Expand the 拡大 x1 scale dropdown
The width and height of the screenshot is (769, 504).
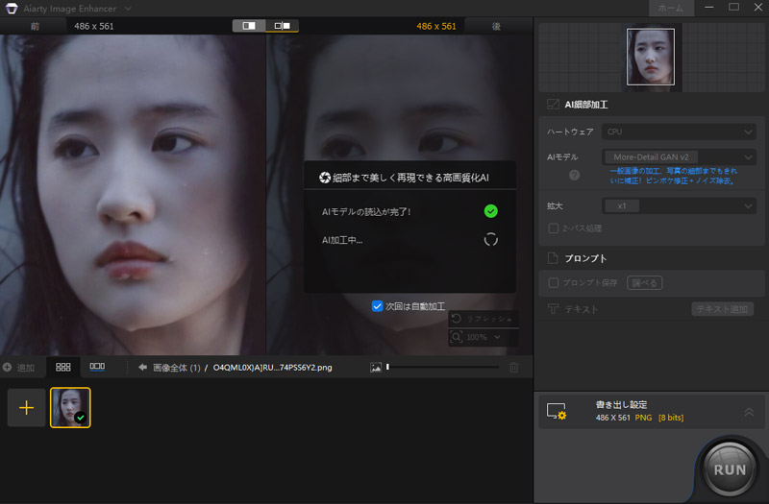tap(679, 205)
